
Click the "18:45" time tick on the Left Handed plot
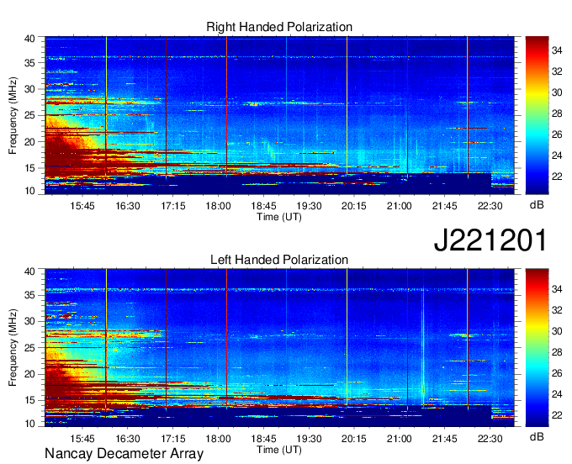[263, 439]
